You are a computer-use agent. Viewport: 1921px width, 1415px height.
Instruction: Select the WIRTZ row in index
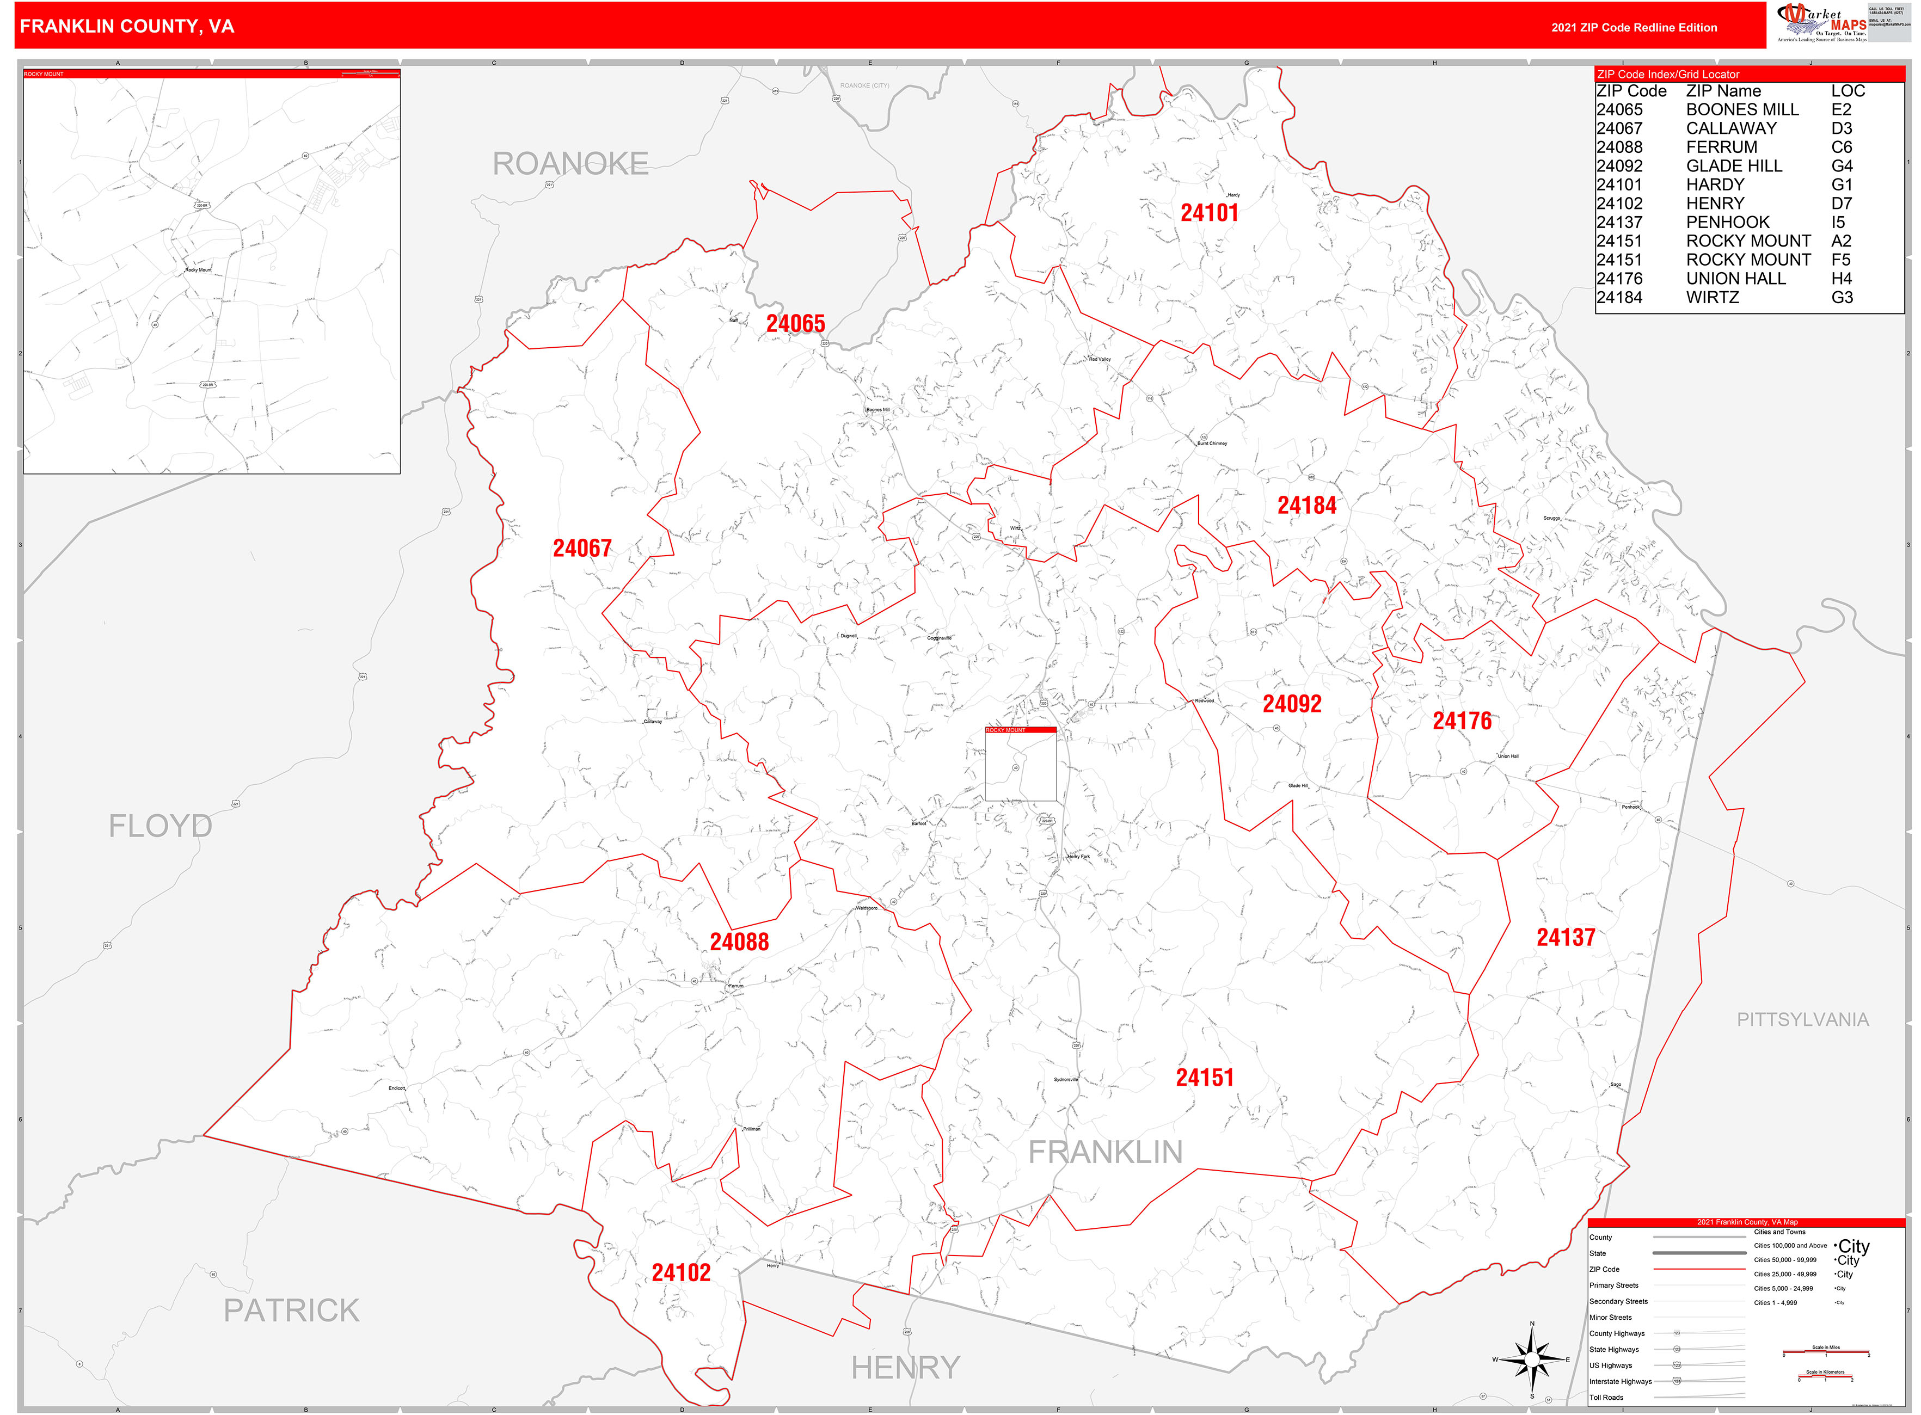(1724, 298)
